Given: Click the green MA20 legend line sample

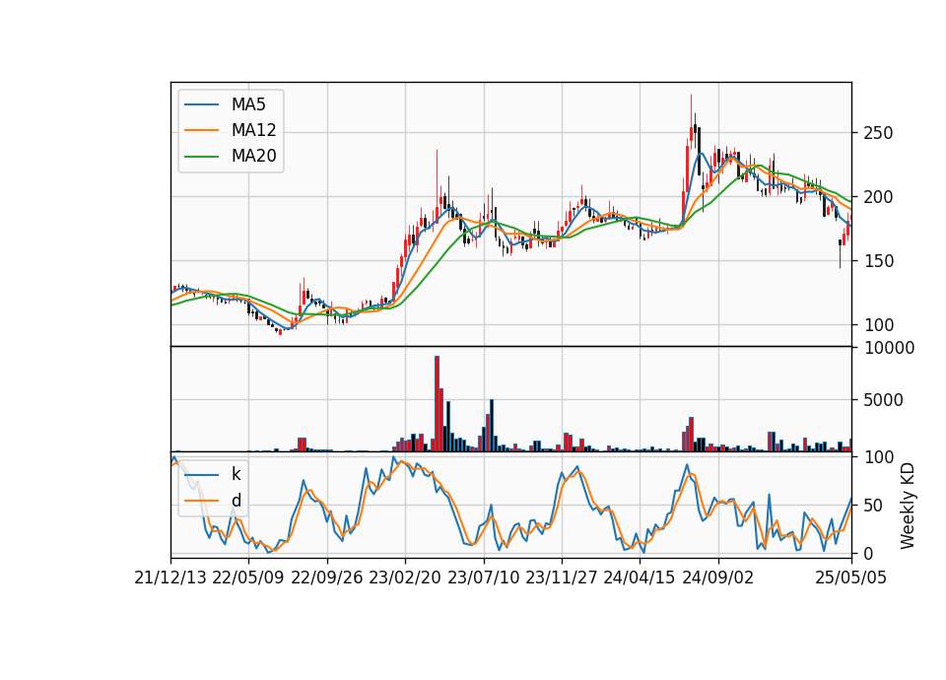Looking at the screenshot, I should 201,157.
